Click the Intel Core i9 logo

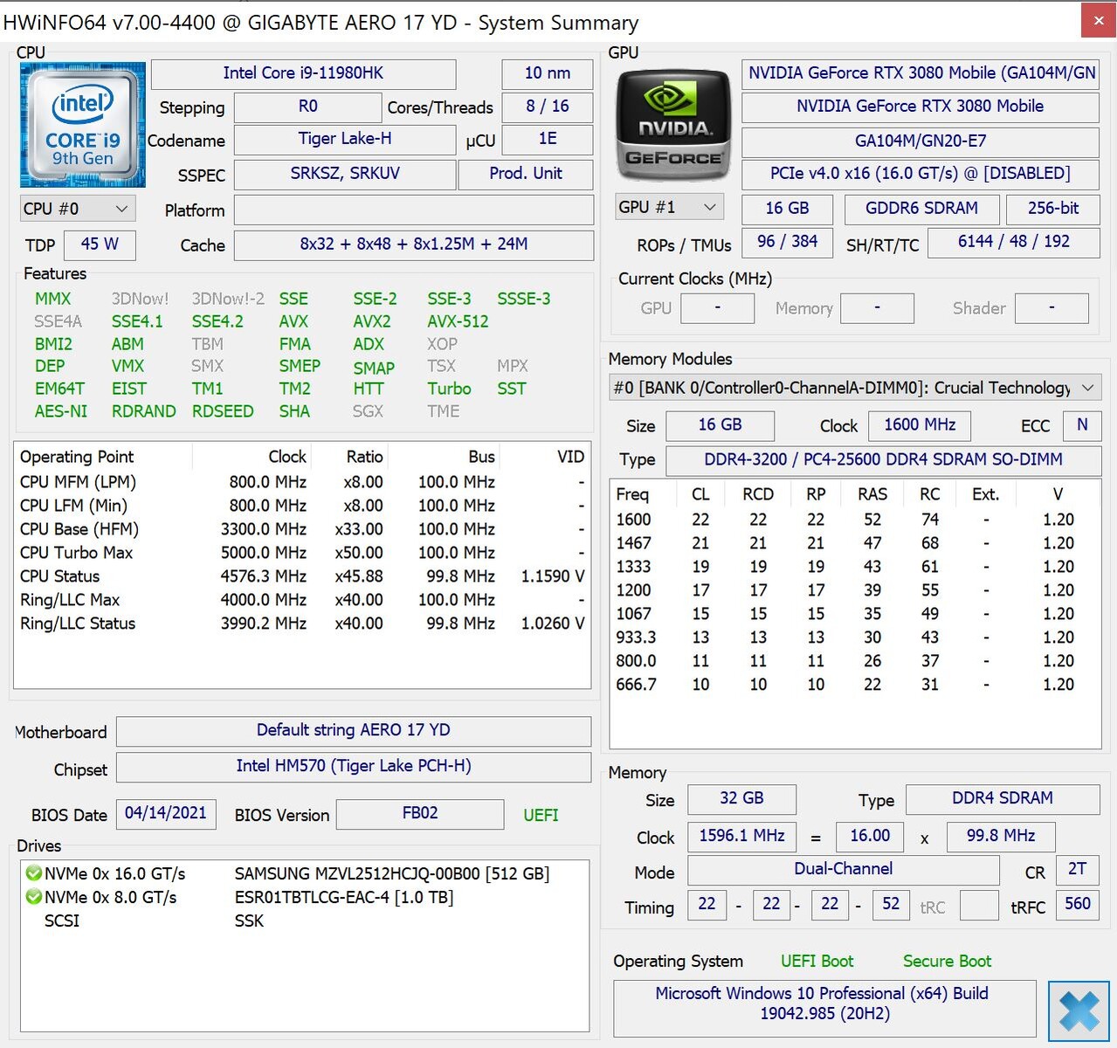pos(83,125)
